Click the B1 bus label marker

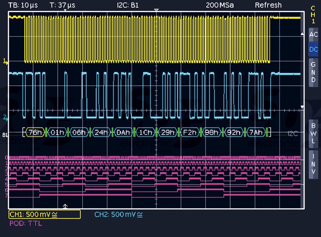(5, 135)
